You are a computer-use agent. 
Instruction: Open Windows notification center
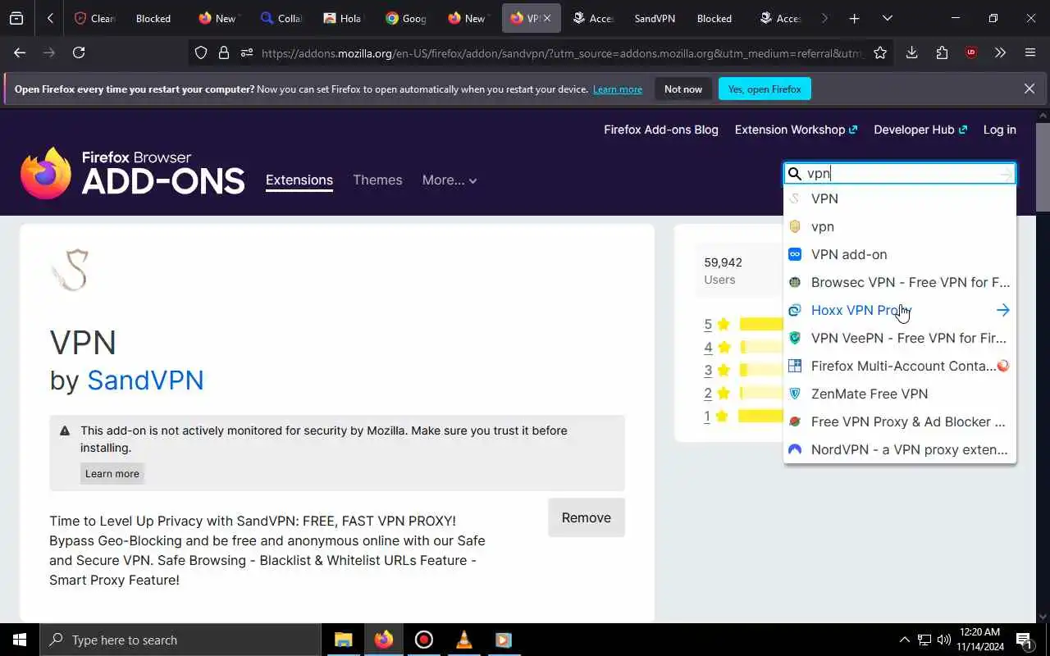click(1023, 640)
